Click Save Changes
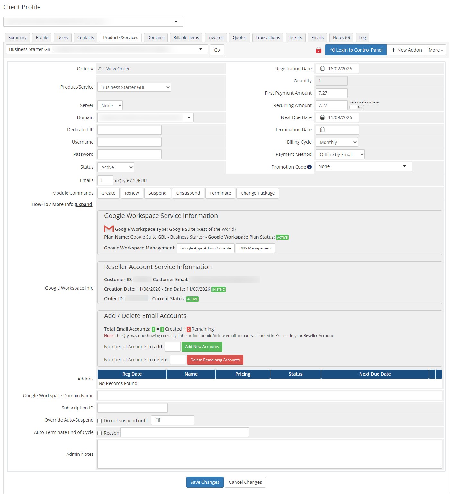 click(x=205, y=482)
